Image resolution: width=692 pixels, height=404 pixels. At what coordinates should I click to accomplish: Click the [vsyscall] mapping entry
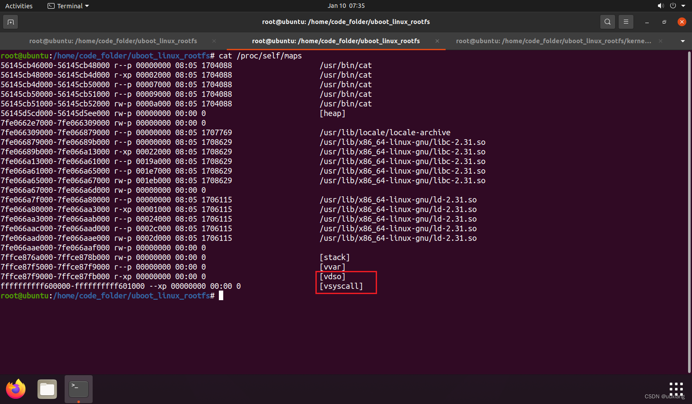click(x=341, y=286)
